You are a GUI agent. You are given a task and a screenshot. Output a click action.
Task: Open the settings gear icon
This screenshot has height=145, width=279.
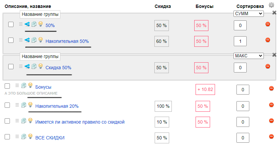[271, 5]
